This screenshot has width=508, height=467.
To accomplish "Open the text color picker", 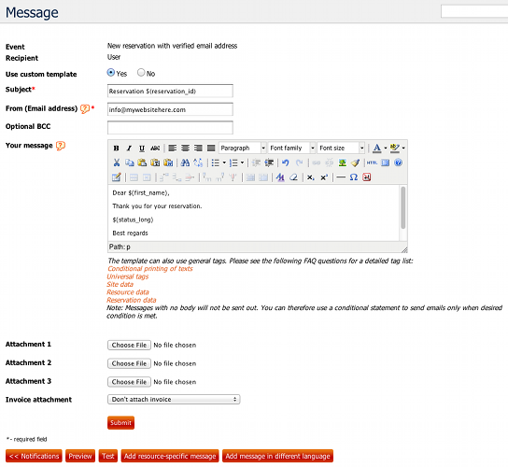I will click(376, 149).
